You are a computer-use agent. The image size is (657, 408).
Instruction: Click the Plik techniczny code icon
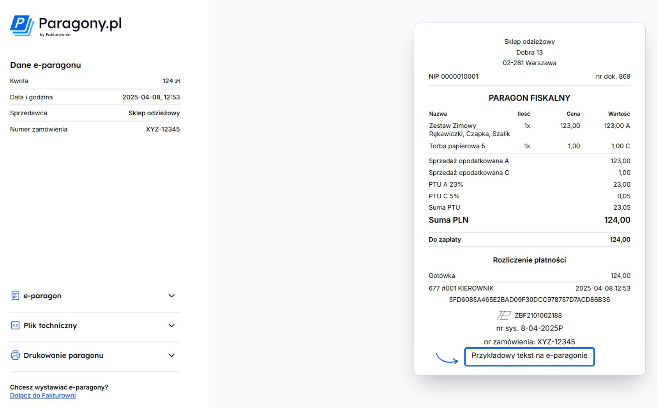[x=15, y=325]
